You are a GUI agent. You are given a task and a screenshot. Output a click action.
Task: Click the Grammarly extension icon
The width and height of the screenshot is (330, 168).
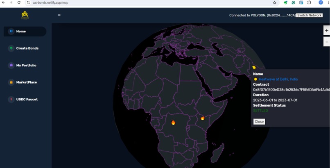pos(294,2)
